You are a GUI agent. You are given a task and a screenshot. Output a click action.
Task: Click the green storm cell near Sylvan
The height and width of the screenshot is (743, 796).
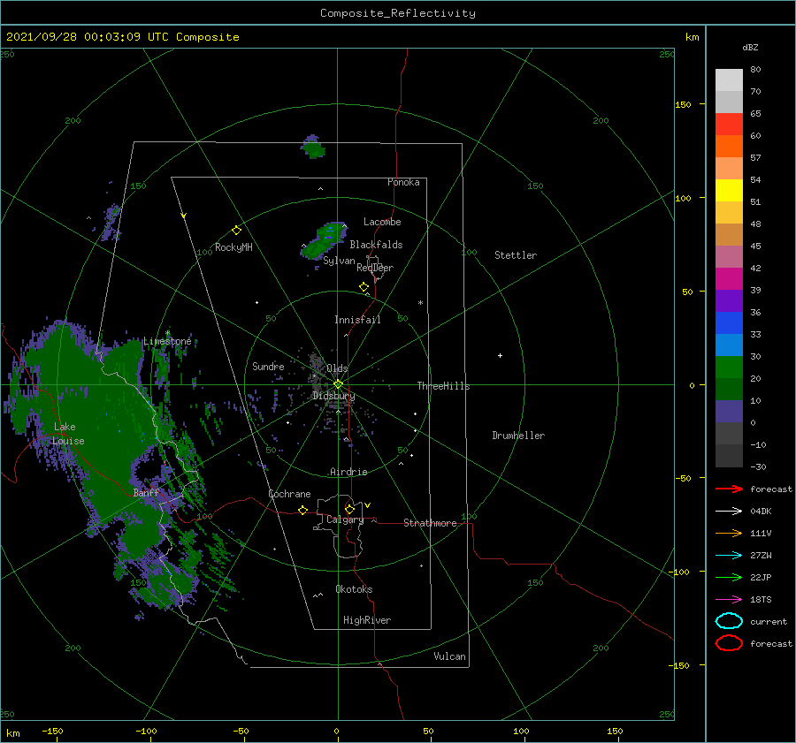324,240
